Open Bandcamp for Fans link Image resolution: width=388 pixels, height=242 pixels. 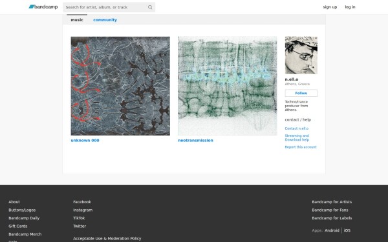click(330, 210)
